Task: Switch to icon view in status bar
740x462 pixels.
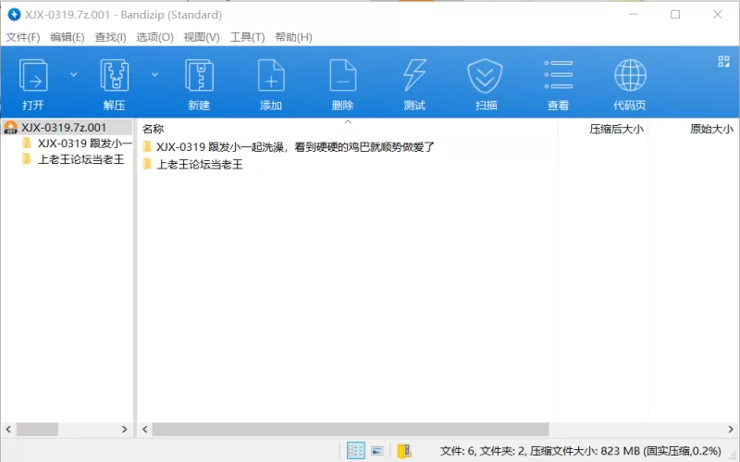Action: click(377, 451)
